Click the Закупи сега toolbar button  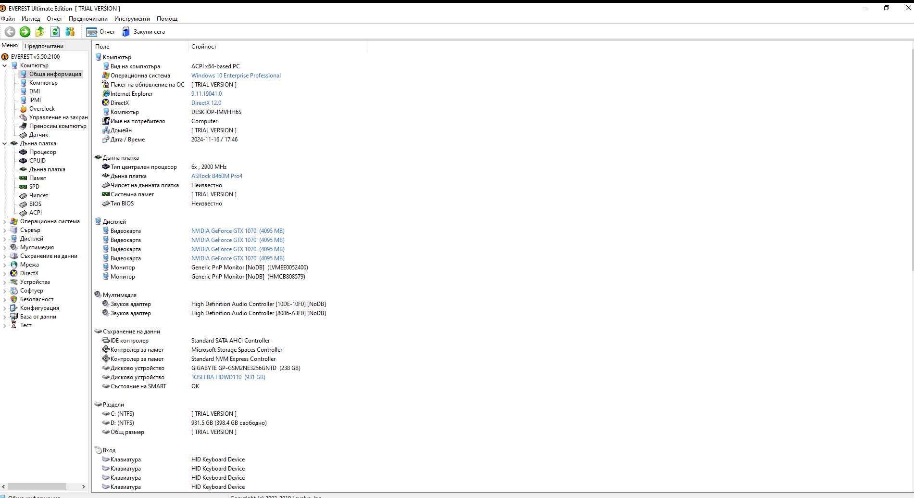143,32
